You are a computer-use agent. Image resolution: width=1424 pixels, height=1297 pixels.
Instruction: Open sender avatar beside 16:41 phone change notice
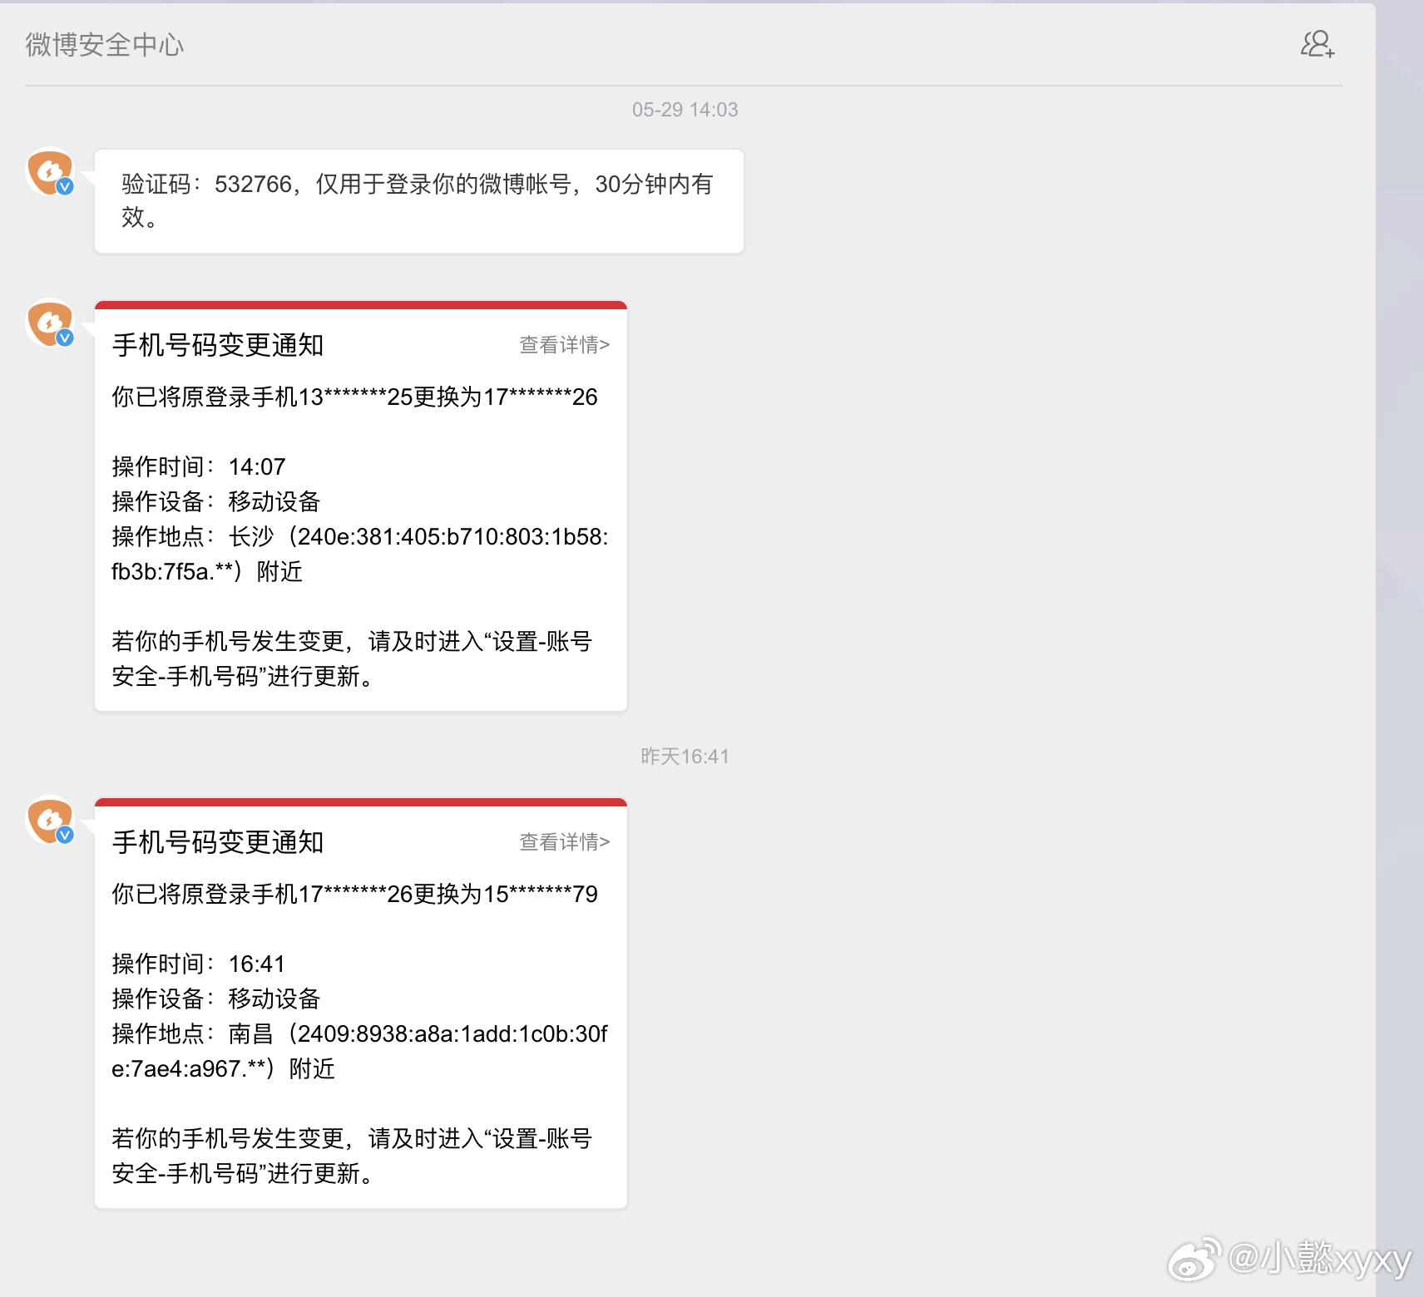click(x=51, y=821)
